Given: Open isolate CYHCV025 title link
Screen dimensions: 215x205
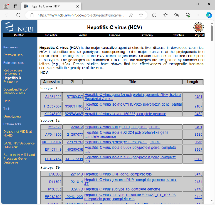Looking at the screenshot, I should [133, 106].
